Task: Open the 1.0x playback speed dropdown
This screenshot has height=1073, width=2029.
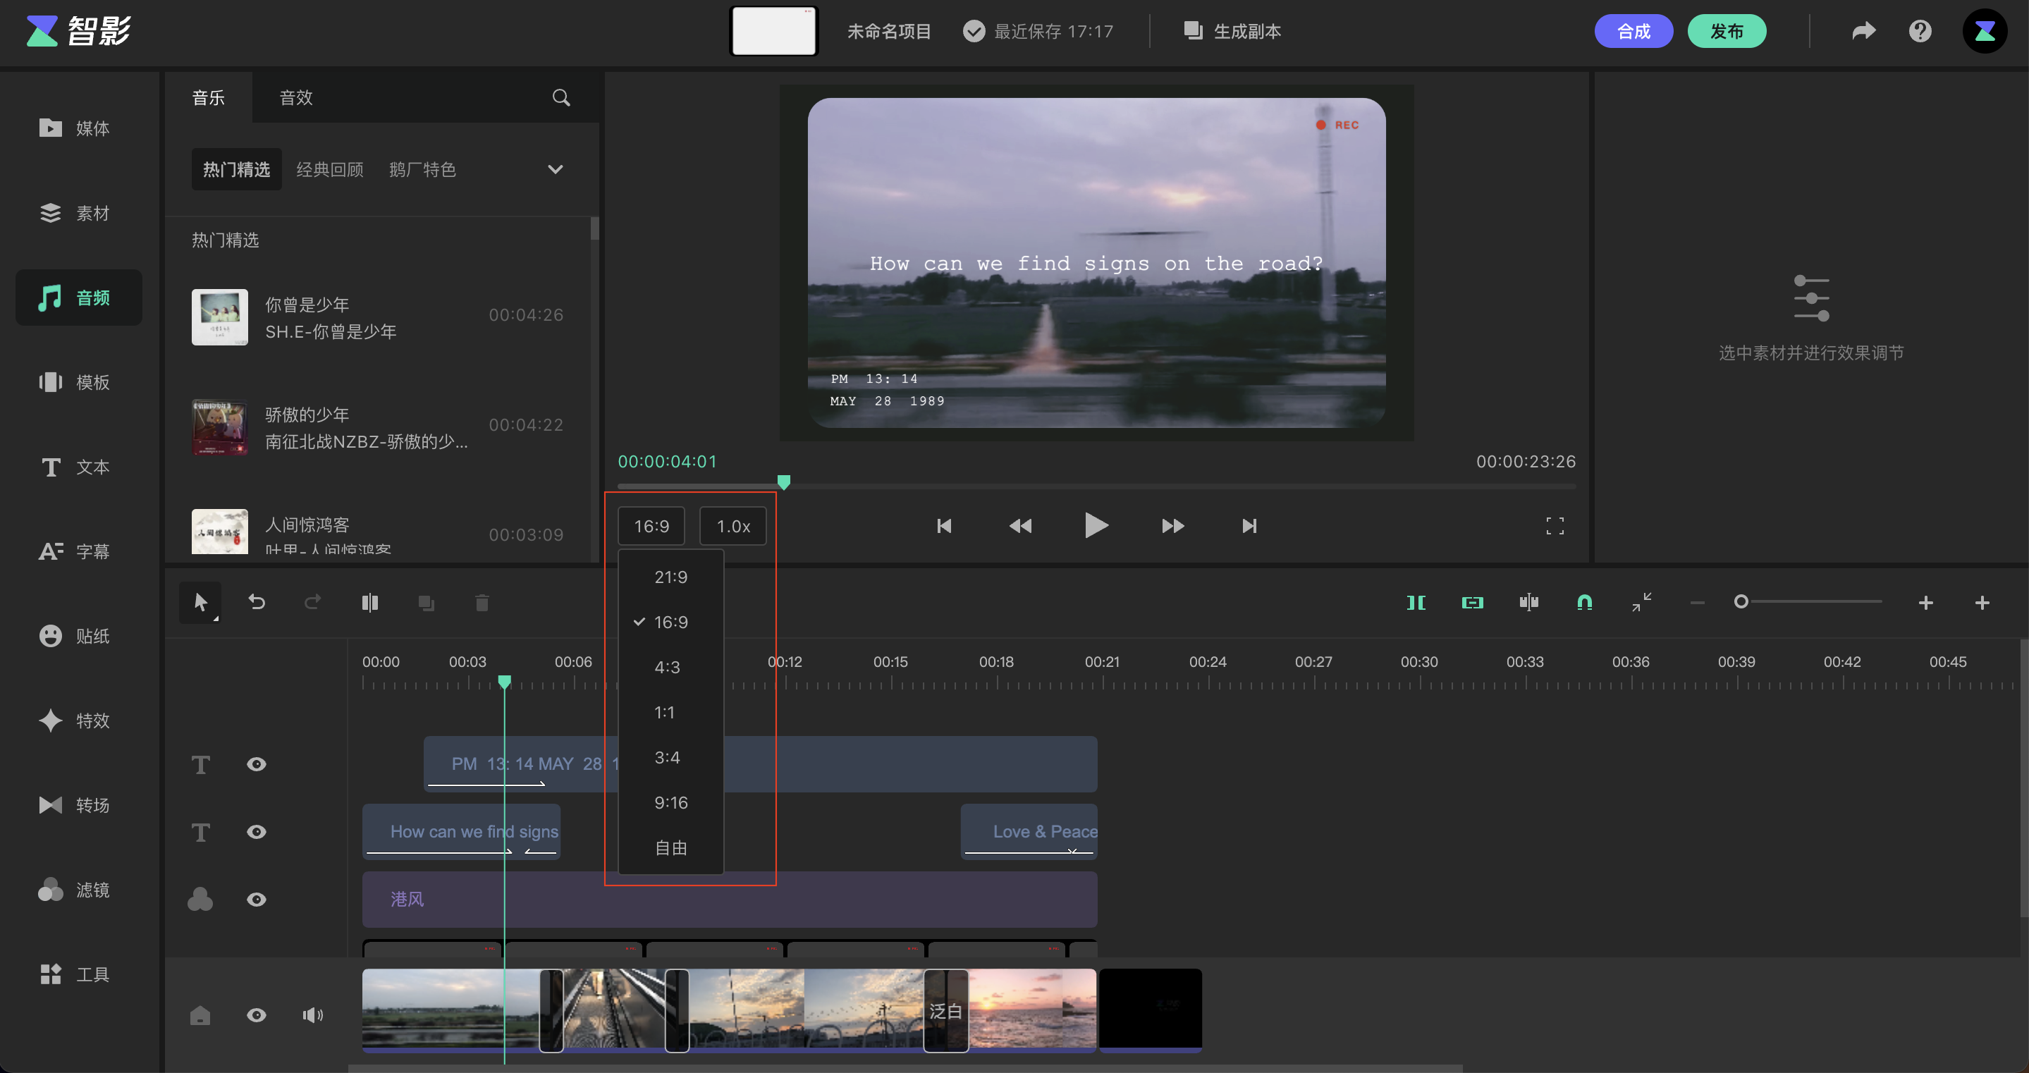Action: pyautogui.click(x=733, y=526)
